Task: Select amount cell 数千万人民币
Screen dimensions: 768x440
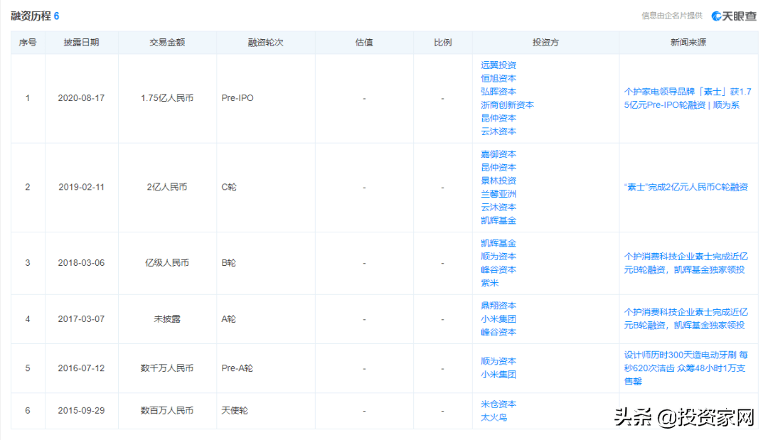Action: (167, 368)
